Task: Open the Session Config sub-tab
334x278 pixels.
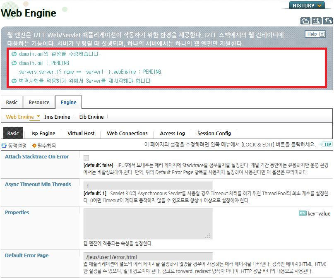Action: [x=214, y=133]
